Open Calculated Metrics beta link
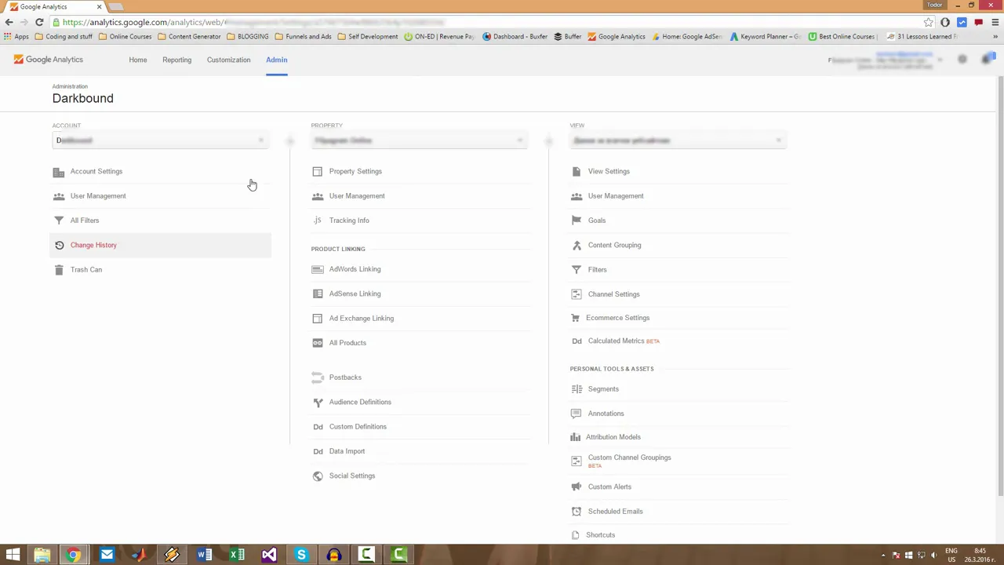 tap(624, 341)
